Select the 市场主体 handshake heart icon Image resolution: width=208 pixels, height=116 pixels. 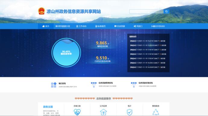click(x=77, y=112)
